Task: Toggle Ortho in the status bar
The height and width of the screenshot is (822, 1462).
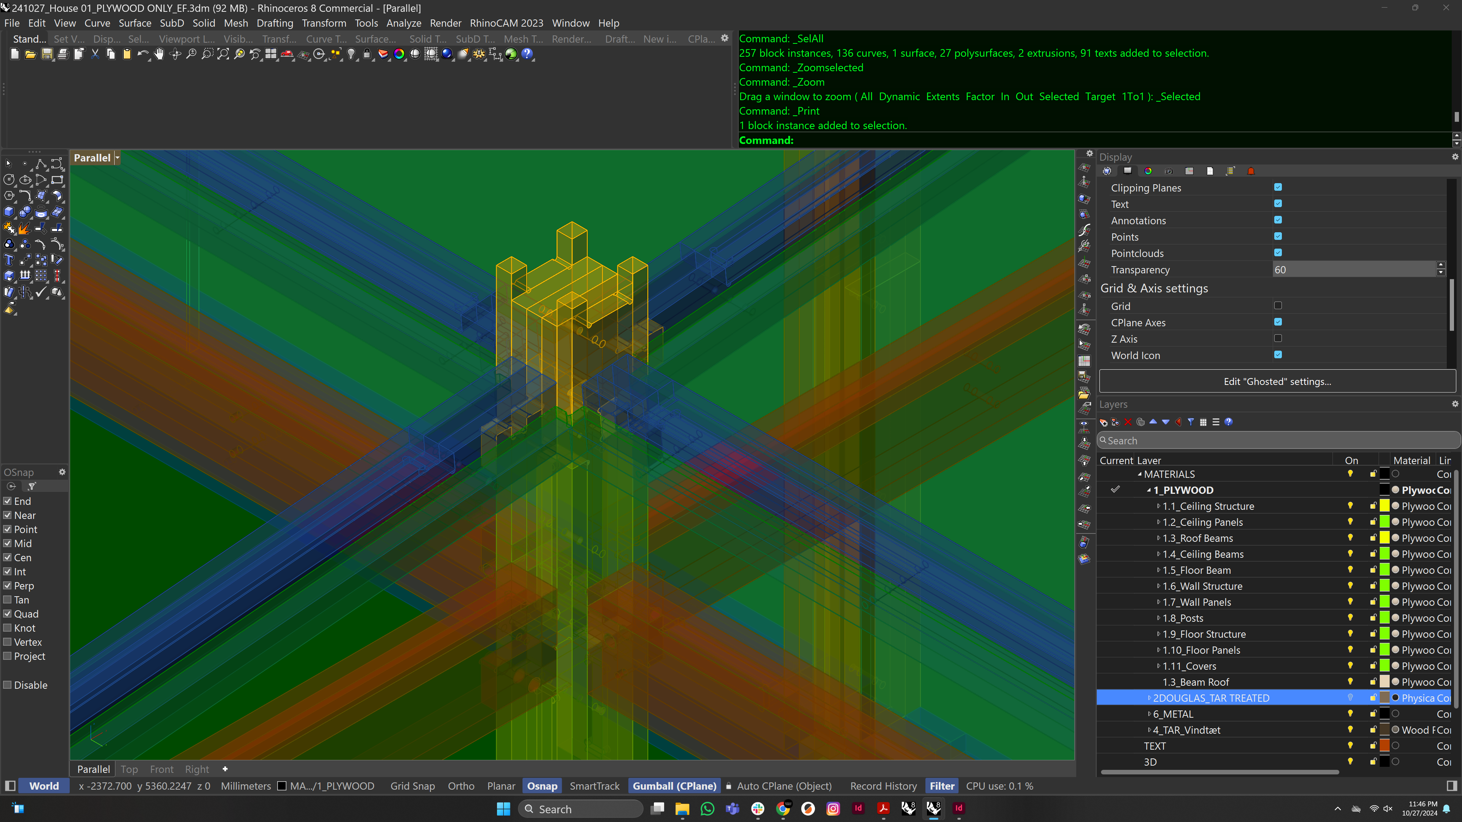Action: [x=460, y=786]
